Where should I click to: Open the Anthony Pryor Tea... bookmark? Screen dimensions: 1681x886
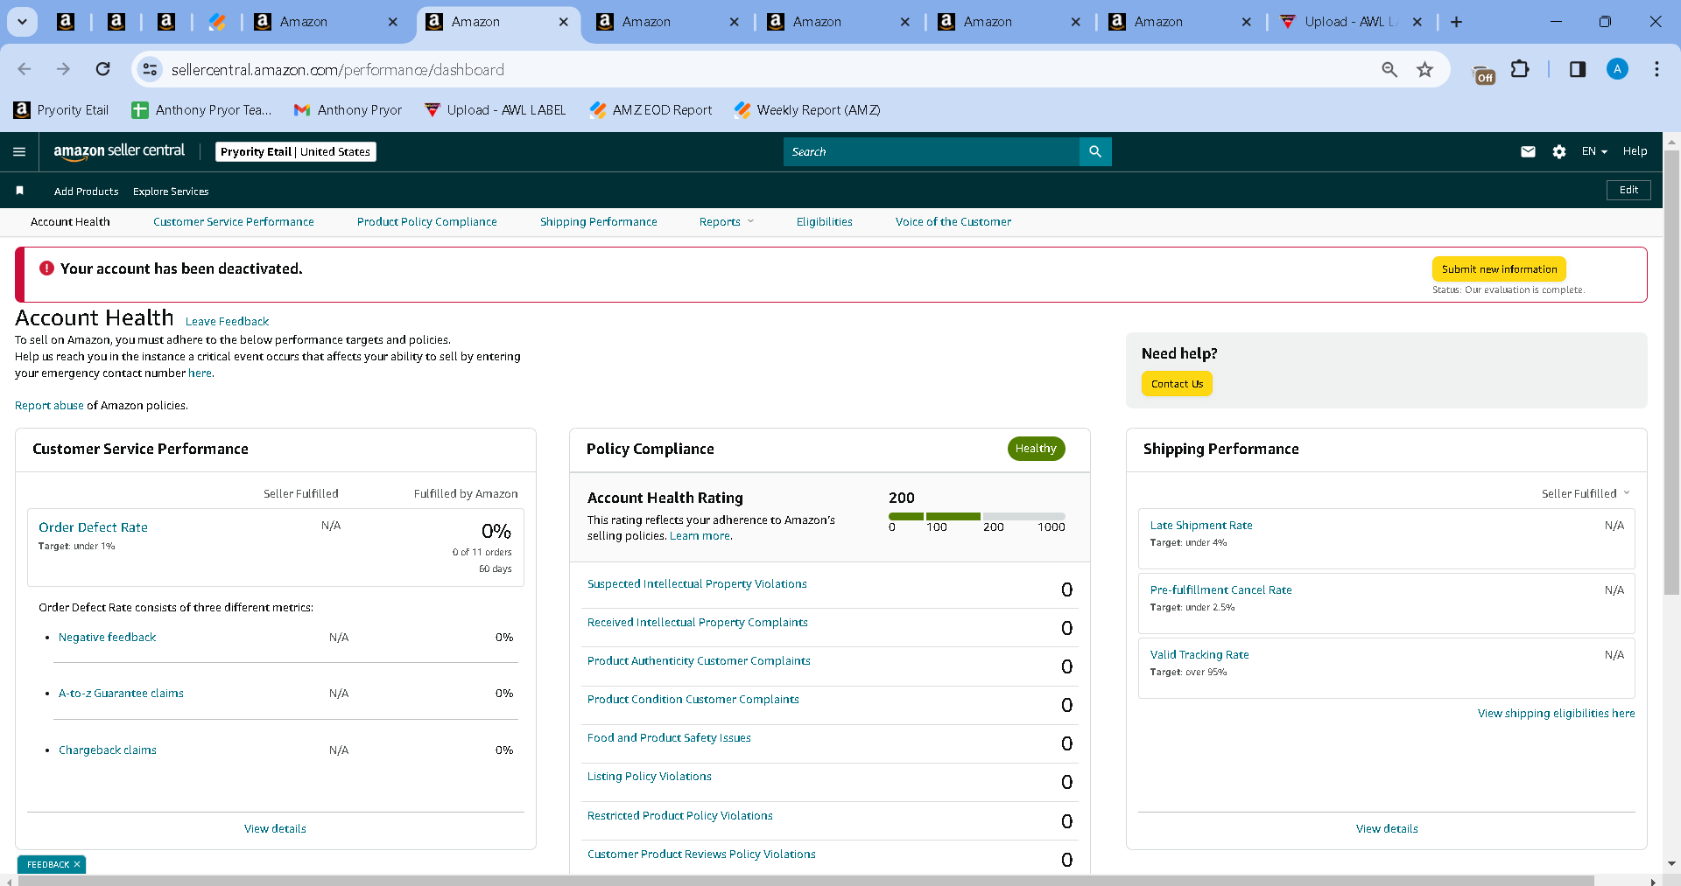[201, 110]
